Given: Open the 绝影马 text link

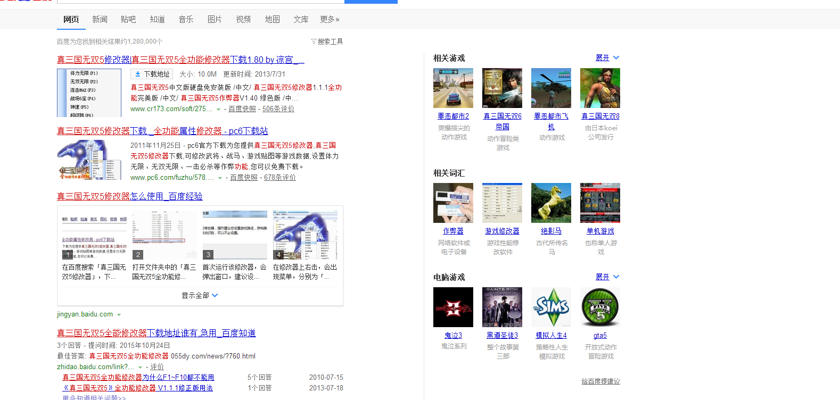Looking at the screenshot, I should (x=551, y=231).
